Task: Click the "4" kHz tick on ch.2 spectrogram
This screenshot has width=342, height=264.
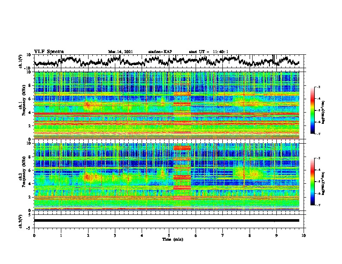Action: click(x=30, y=184)
